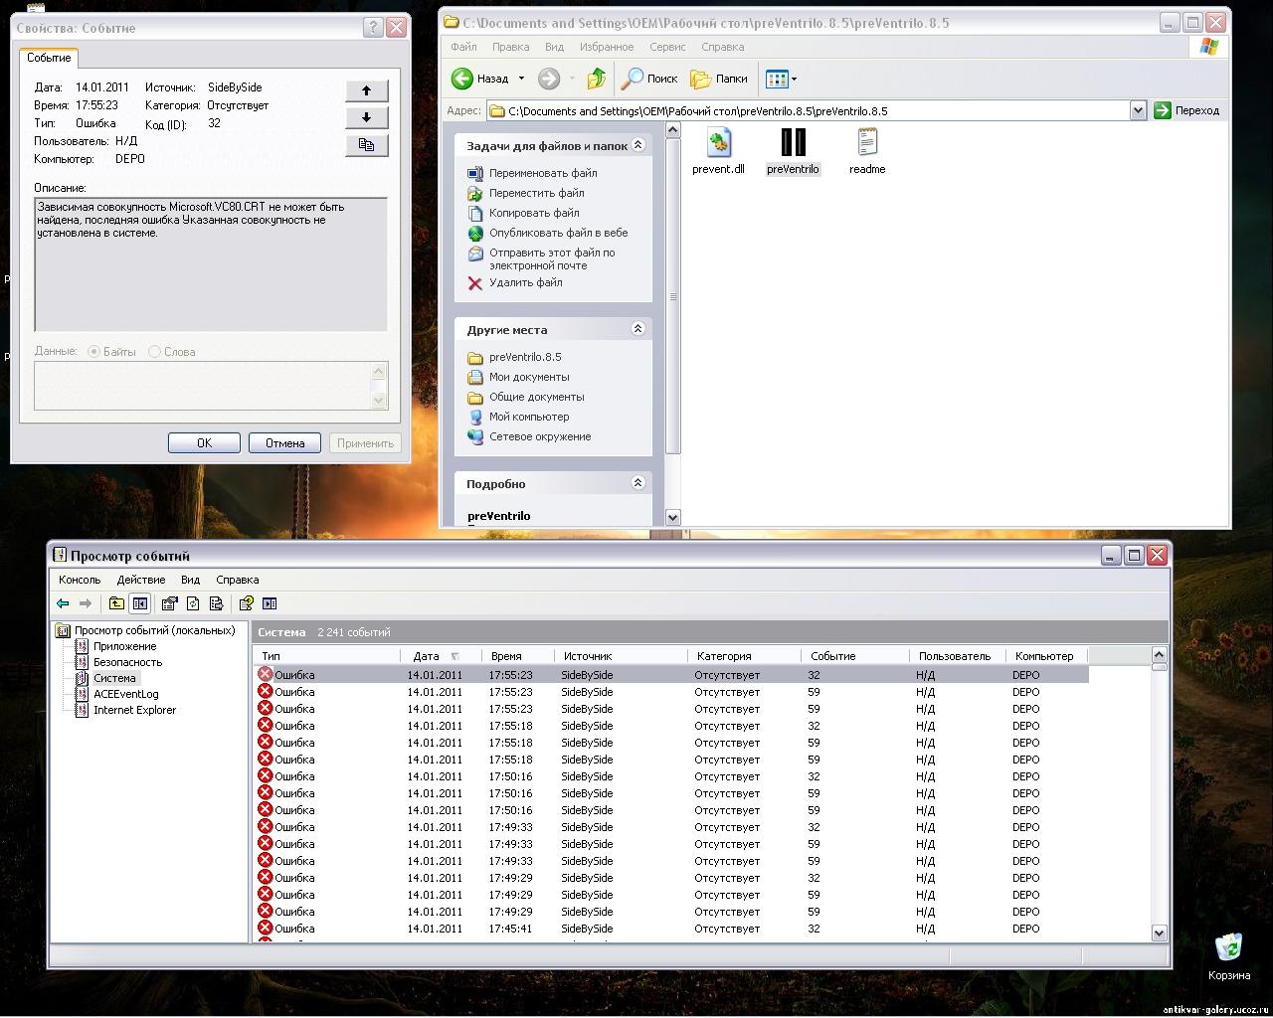Click the Поиск search button in Explorer
The height and width of the screenshot is (1018, 1273).
pyautogui.click(x=650, y=79)
